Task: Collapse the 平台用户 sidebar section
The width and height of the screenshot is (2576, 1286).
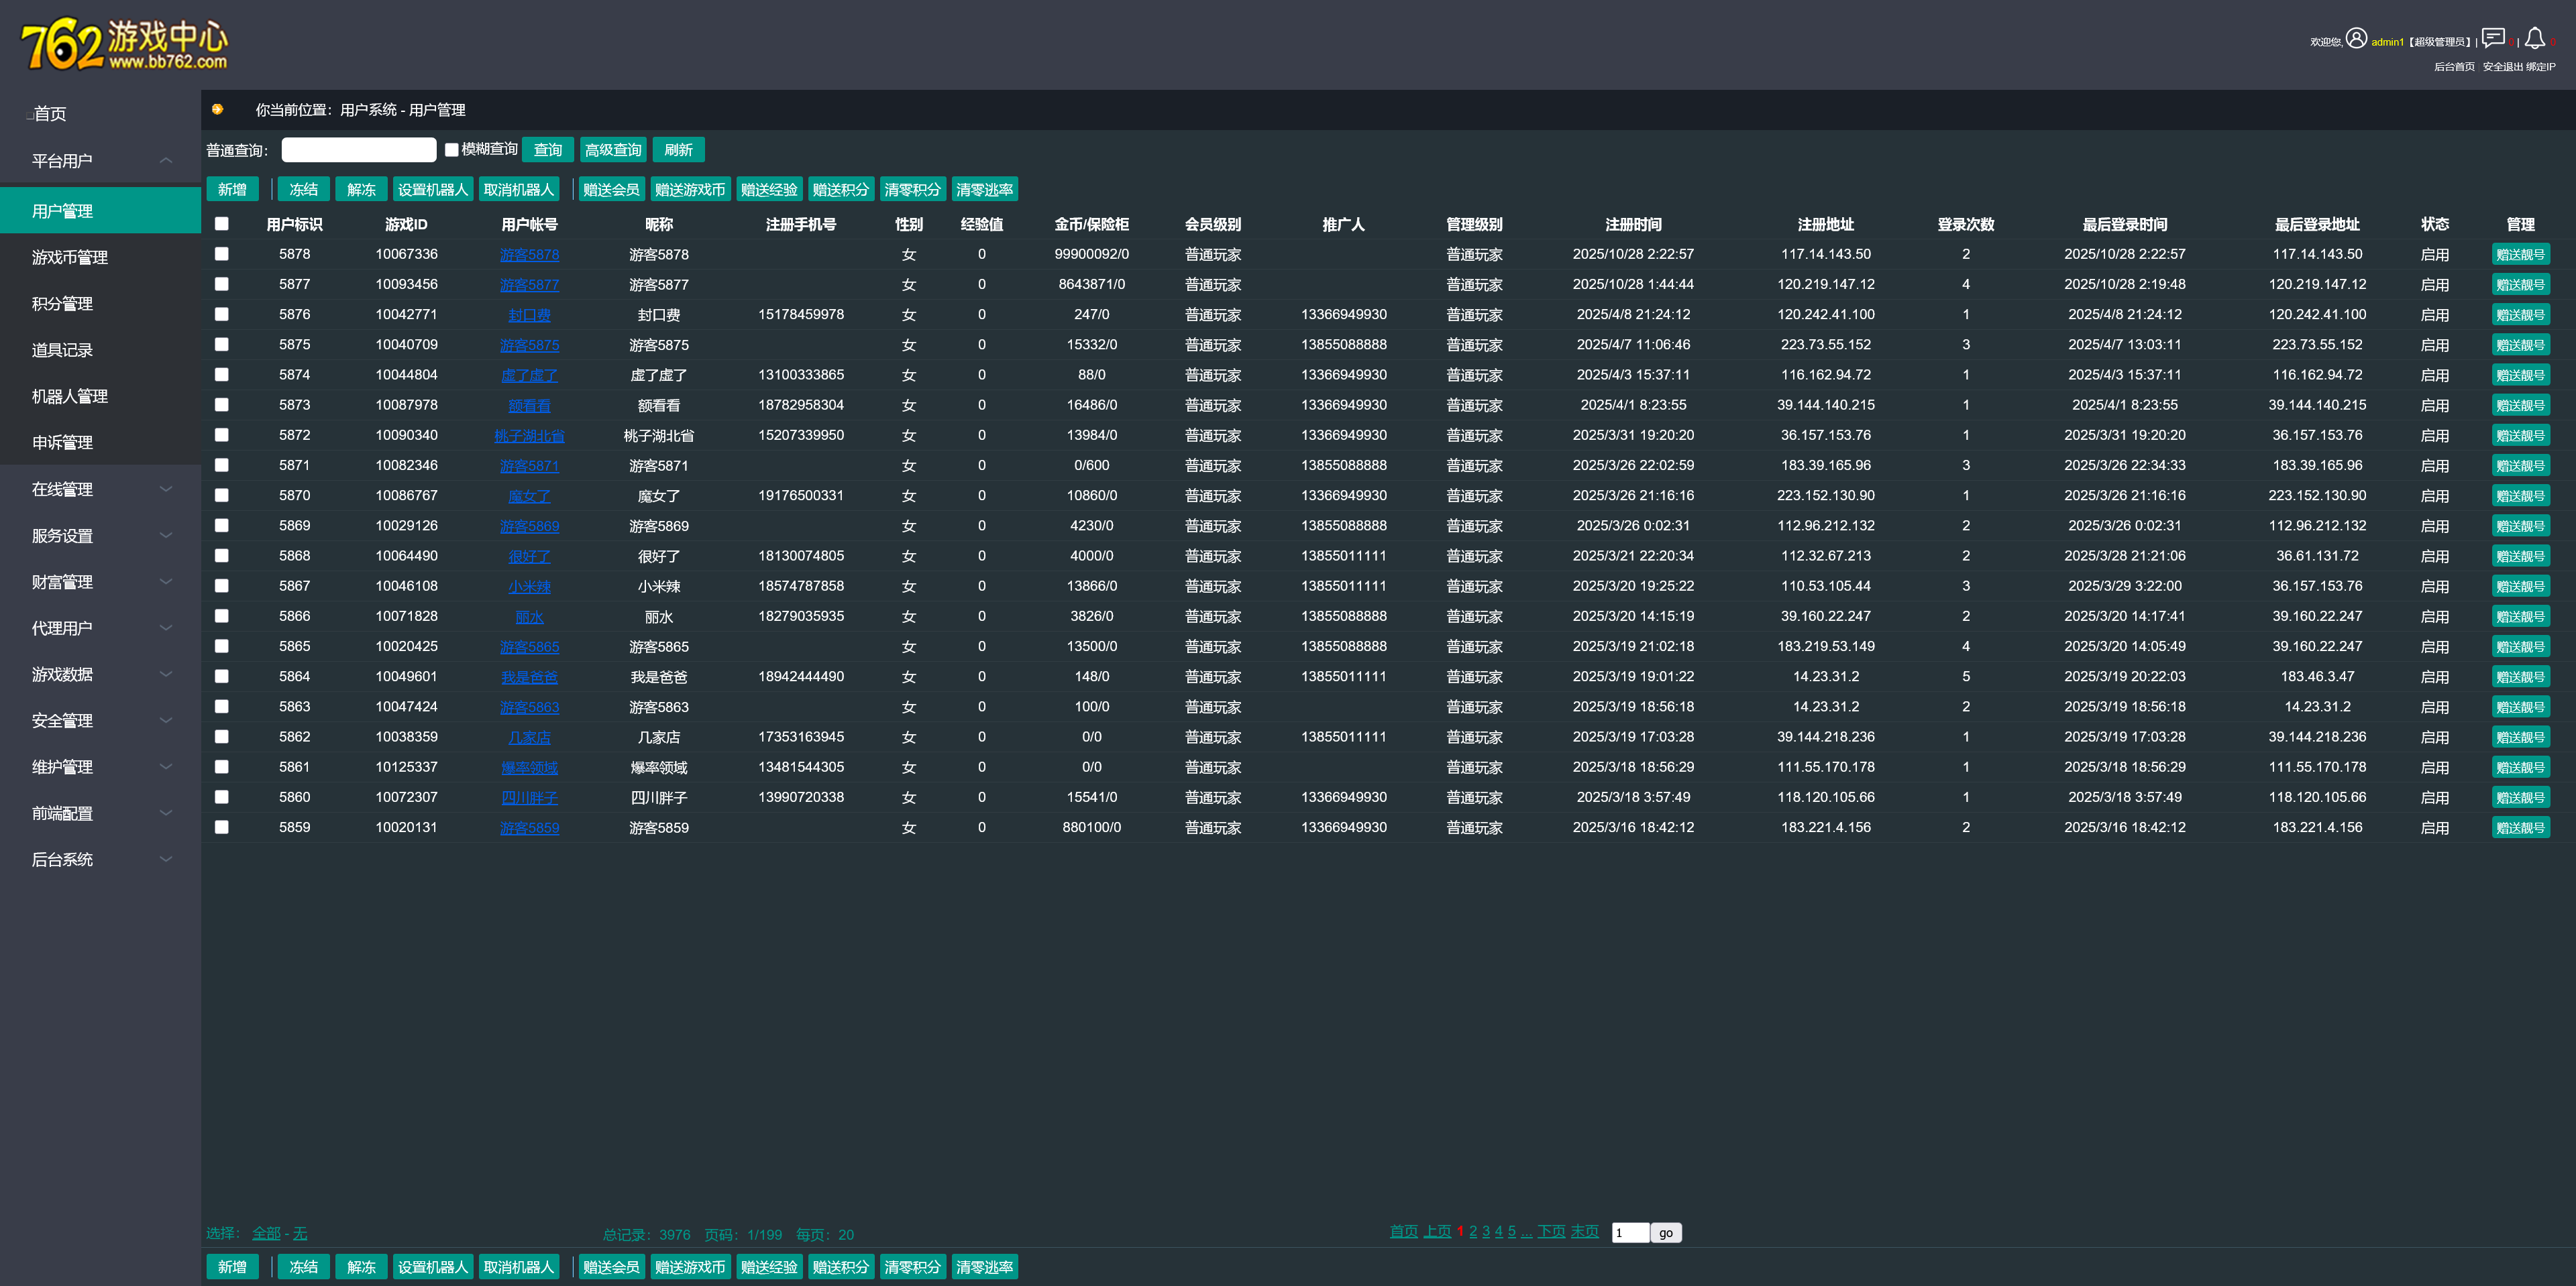Action: click(166, 161)
